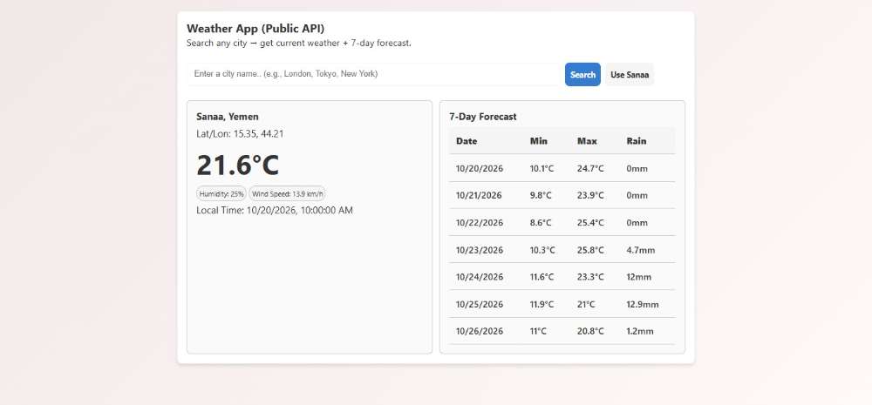This screenshot has width=872, height=405.
Task: Select the 10/21/2026 date cell
Action: tap(479, 196)
